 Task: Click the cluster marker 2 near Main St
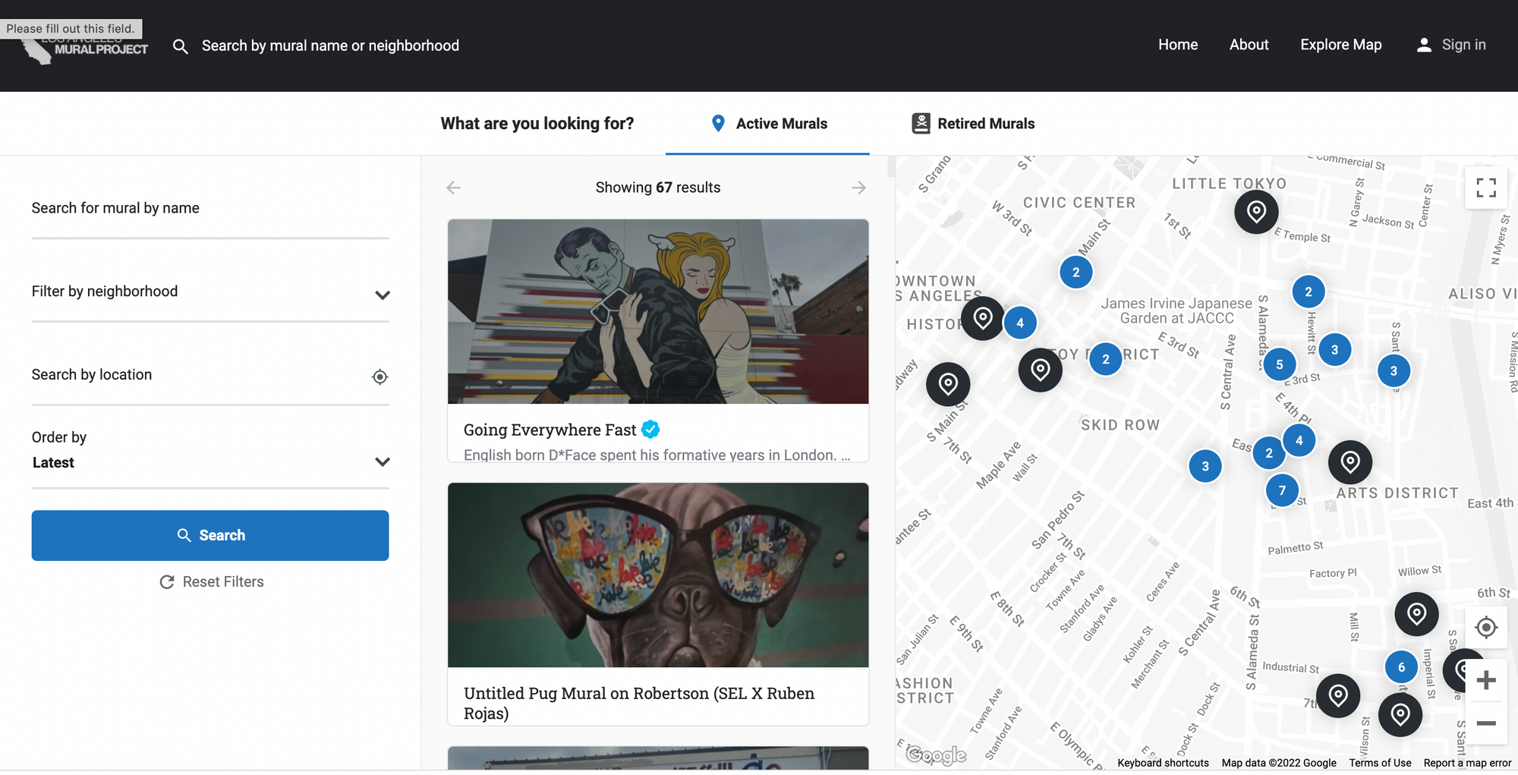click(x=1076, y=272)
